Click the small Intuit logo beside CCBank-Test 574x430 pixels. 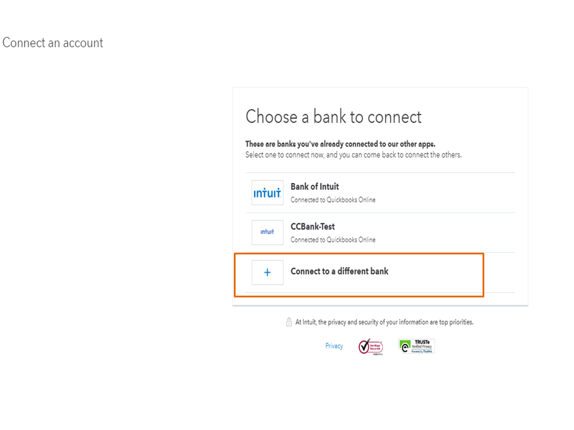(x=267, y=232)
